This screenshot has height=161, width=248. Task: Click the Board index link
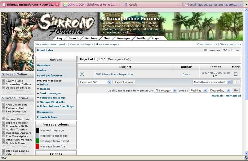tap(45, 50)
